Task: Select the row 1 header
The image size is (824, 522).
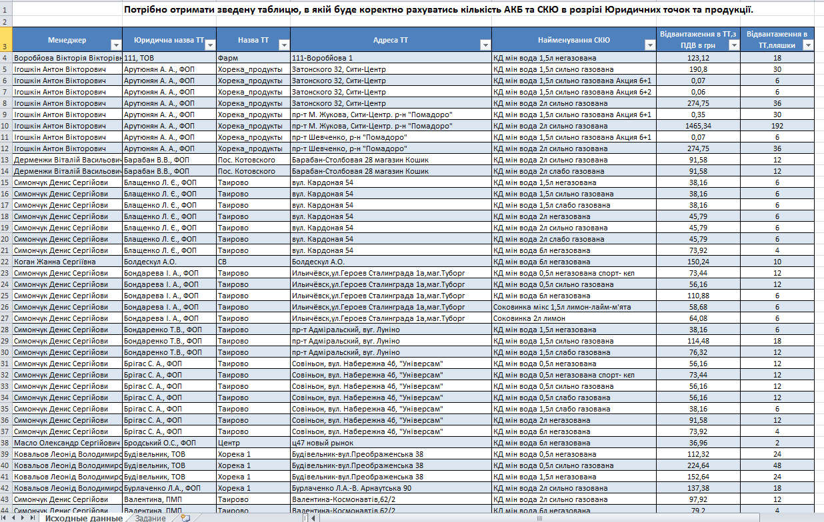Action: [6, 9]
